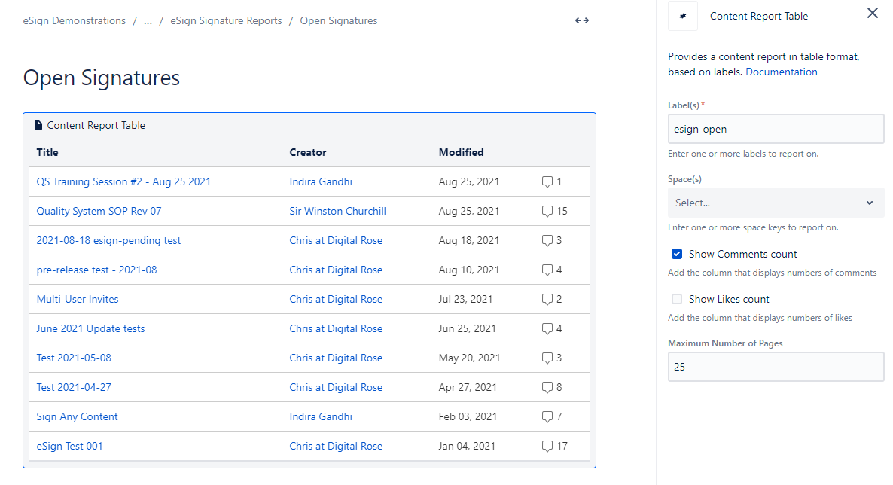Click the page width expand arrows icon
The width and height of the screenshot is (893, 485).
coord(581,21)
